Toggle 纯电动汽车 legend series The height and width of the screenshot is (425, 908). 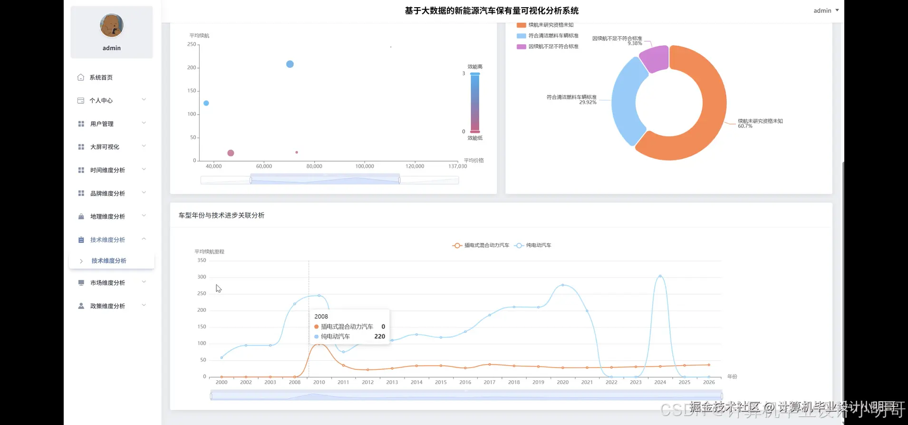point(533,245)
